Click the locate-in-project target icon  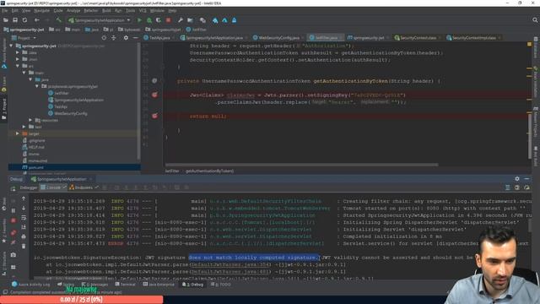104,38
